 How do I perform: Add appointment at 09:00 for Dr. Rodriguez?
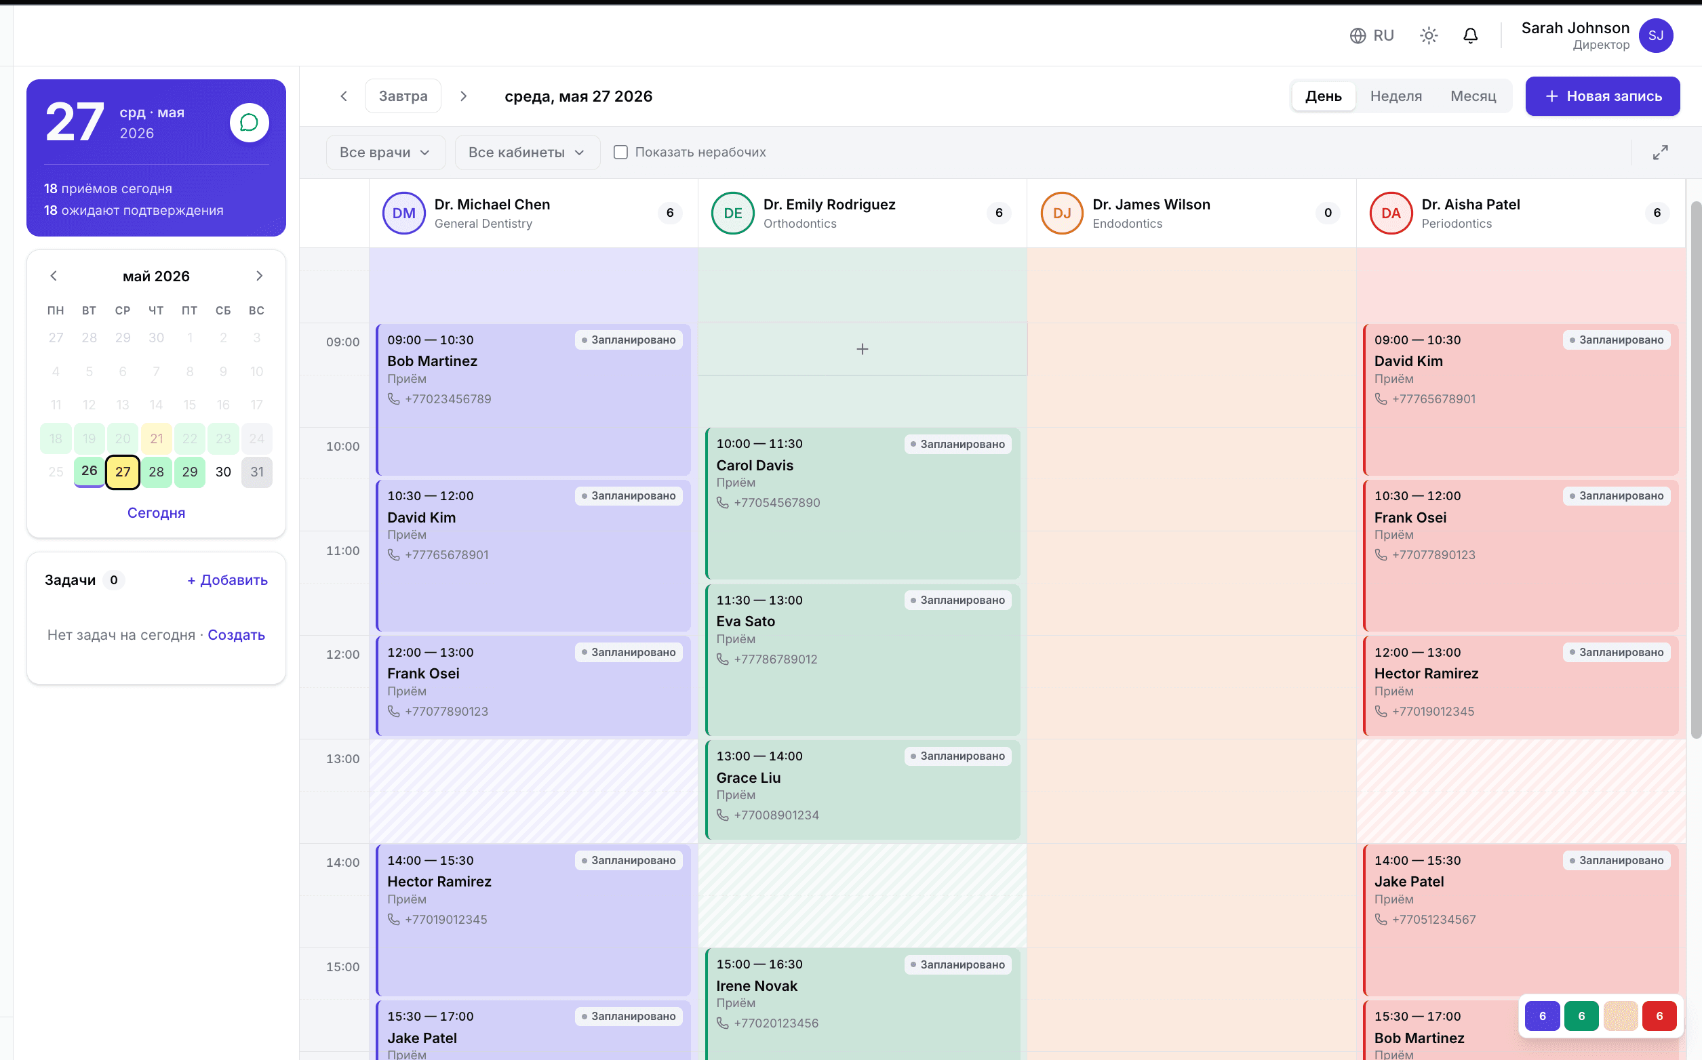click(x=863, y=349)
